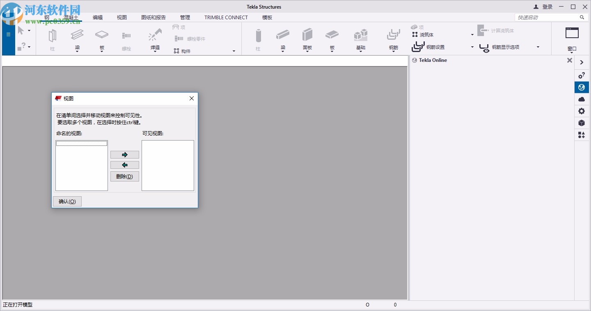591x311 pixels.
Task: Click the Delete (删除) button
Action: click(x=125, y=176)
